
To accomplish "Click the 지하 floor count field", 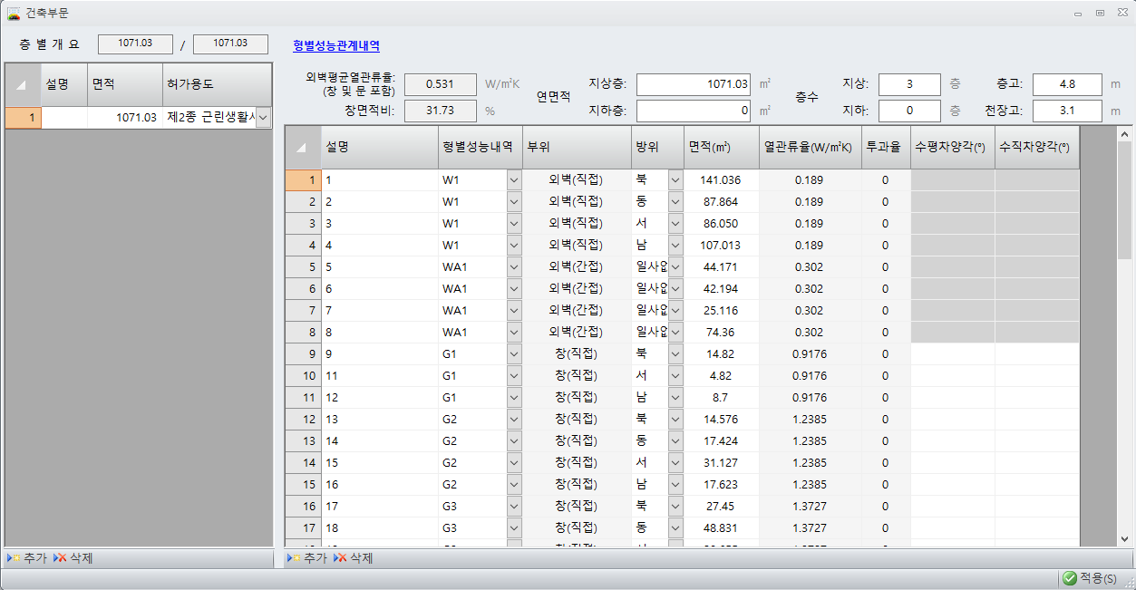I will pos(909,111).
